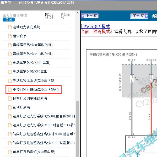The width and height of the screenshot is (157, 157).
Task: Click document icon beside 电动车窗系统(X30L车型)
Action: click(10, 63)
